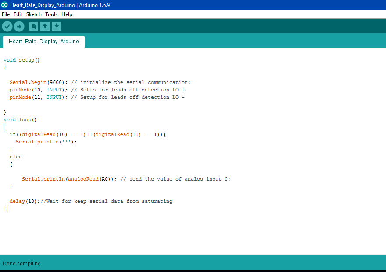Viewport: 386px width, 272px height.
Task: Click the 'delay(10);' line
Action: 25,201
